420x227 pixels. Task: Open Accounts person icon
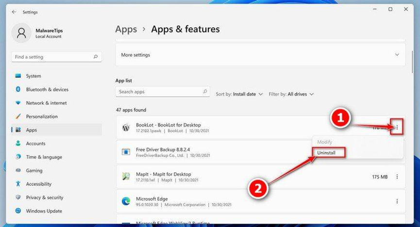click(18, 143)
